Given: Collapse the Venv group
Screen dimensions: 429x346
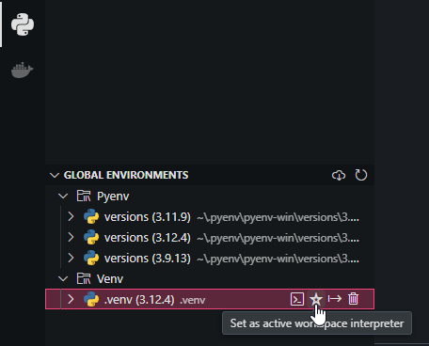Looking at the screenshot, I should click(x=63, y=279).
